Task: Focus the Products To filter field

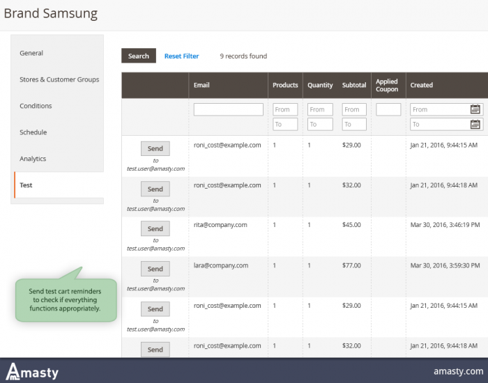Action: tap(285, 125)
